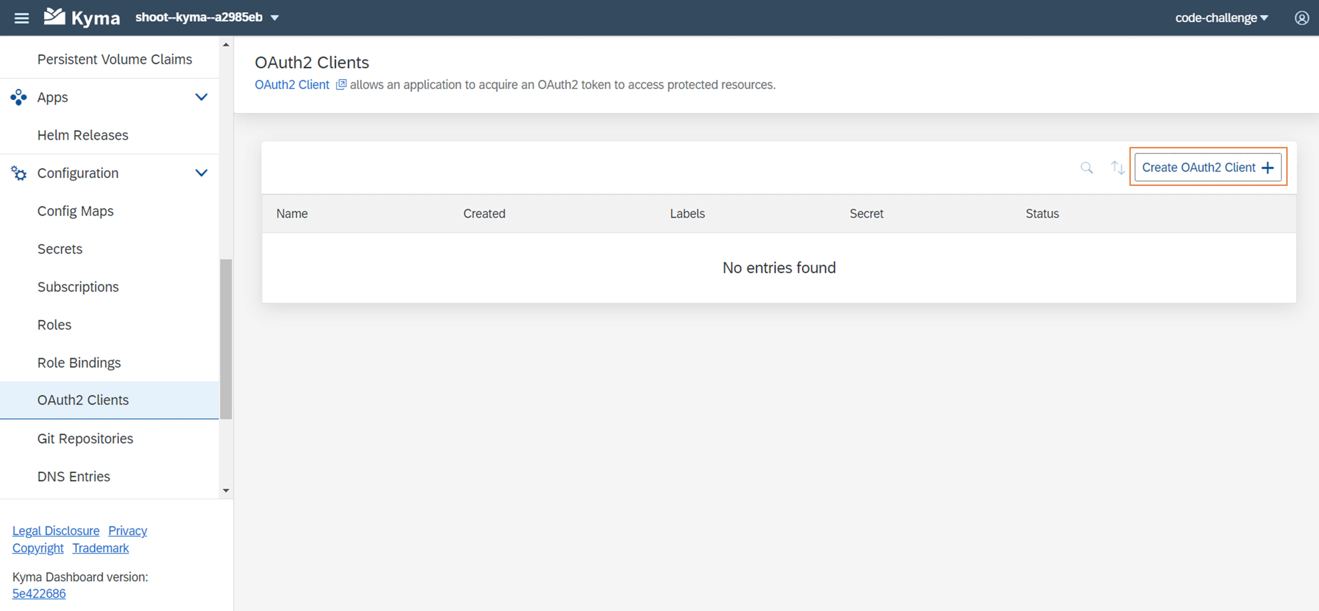
Task: Open the user profile icon
Action: tap(1302, 18)
